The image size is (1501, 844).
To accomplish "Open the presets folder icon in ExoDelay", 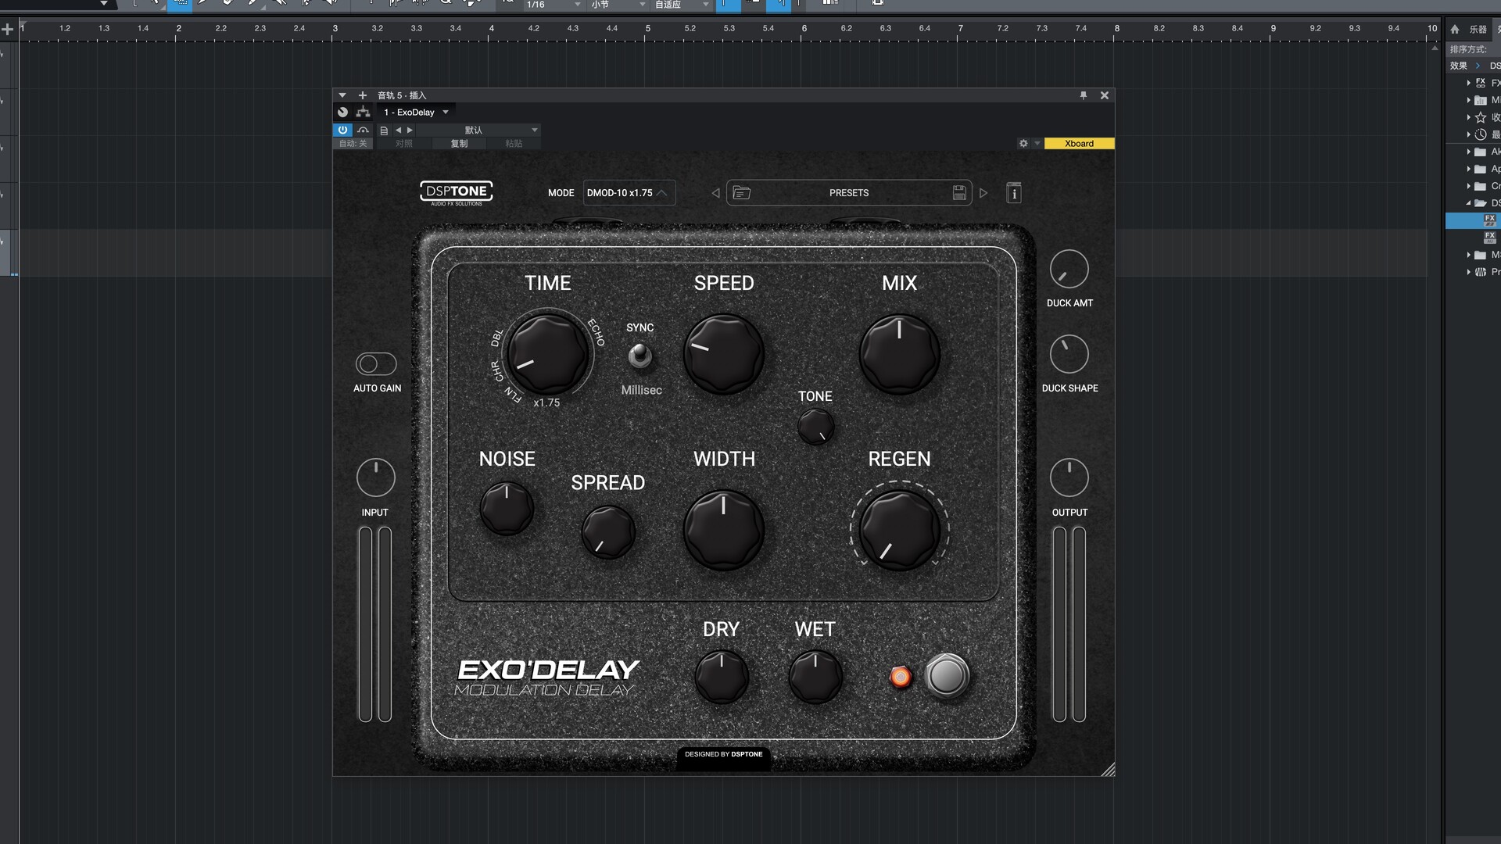I will coord(741,192).
